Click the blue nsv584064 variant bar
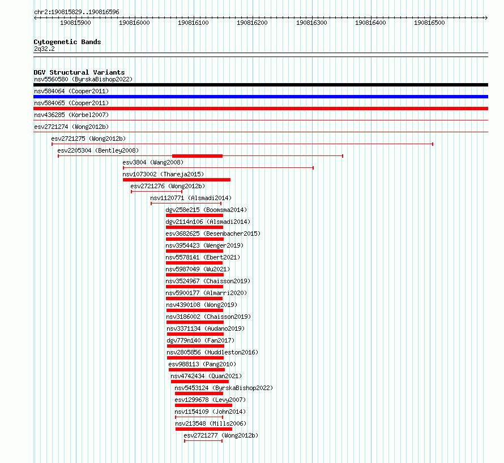Screen dimensions: 504x463 tap(260, 97)
